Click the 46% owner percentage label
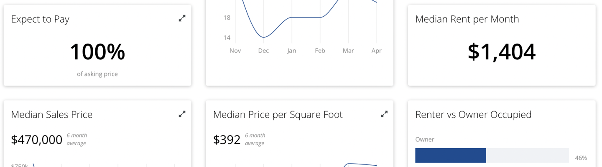The image size is (602, 167). (x=581, y=158)
